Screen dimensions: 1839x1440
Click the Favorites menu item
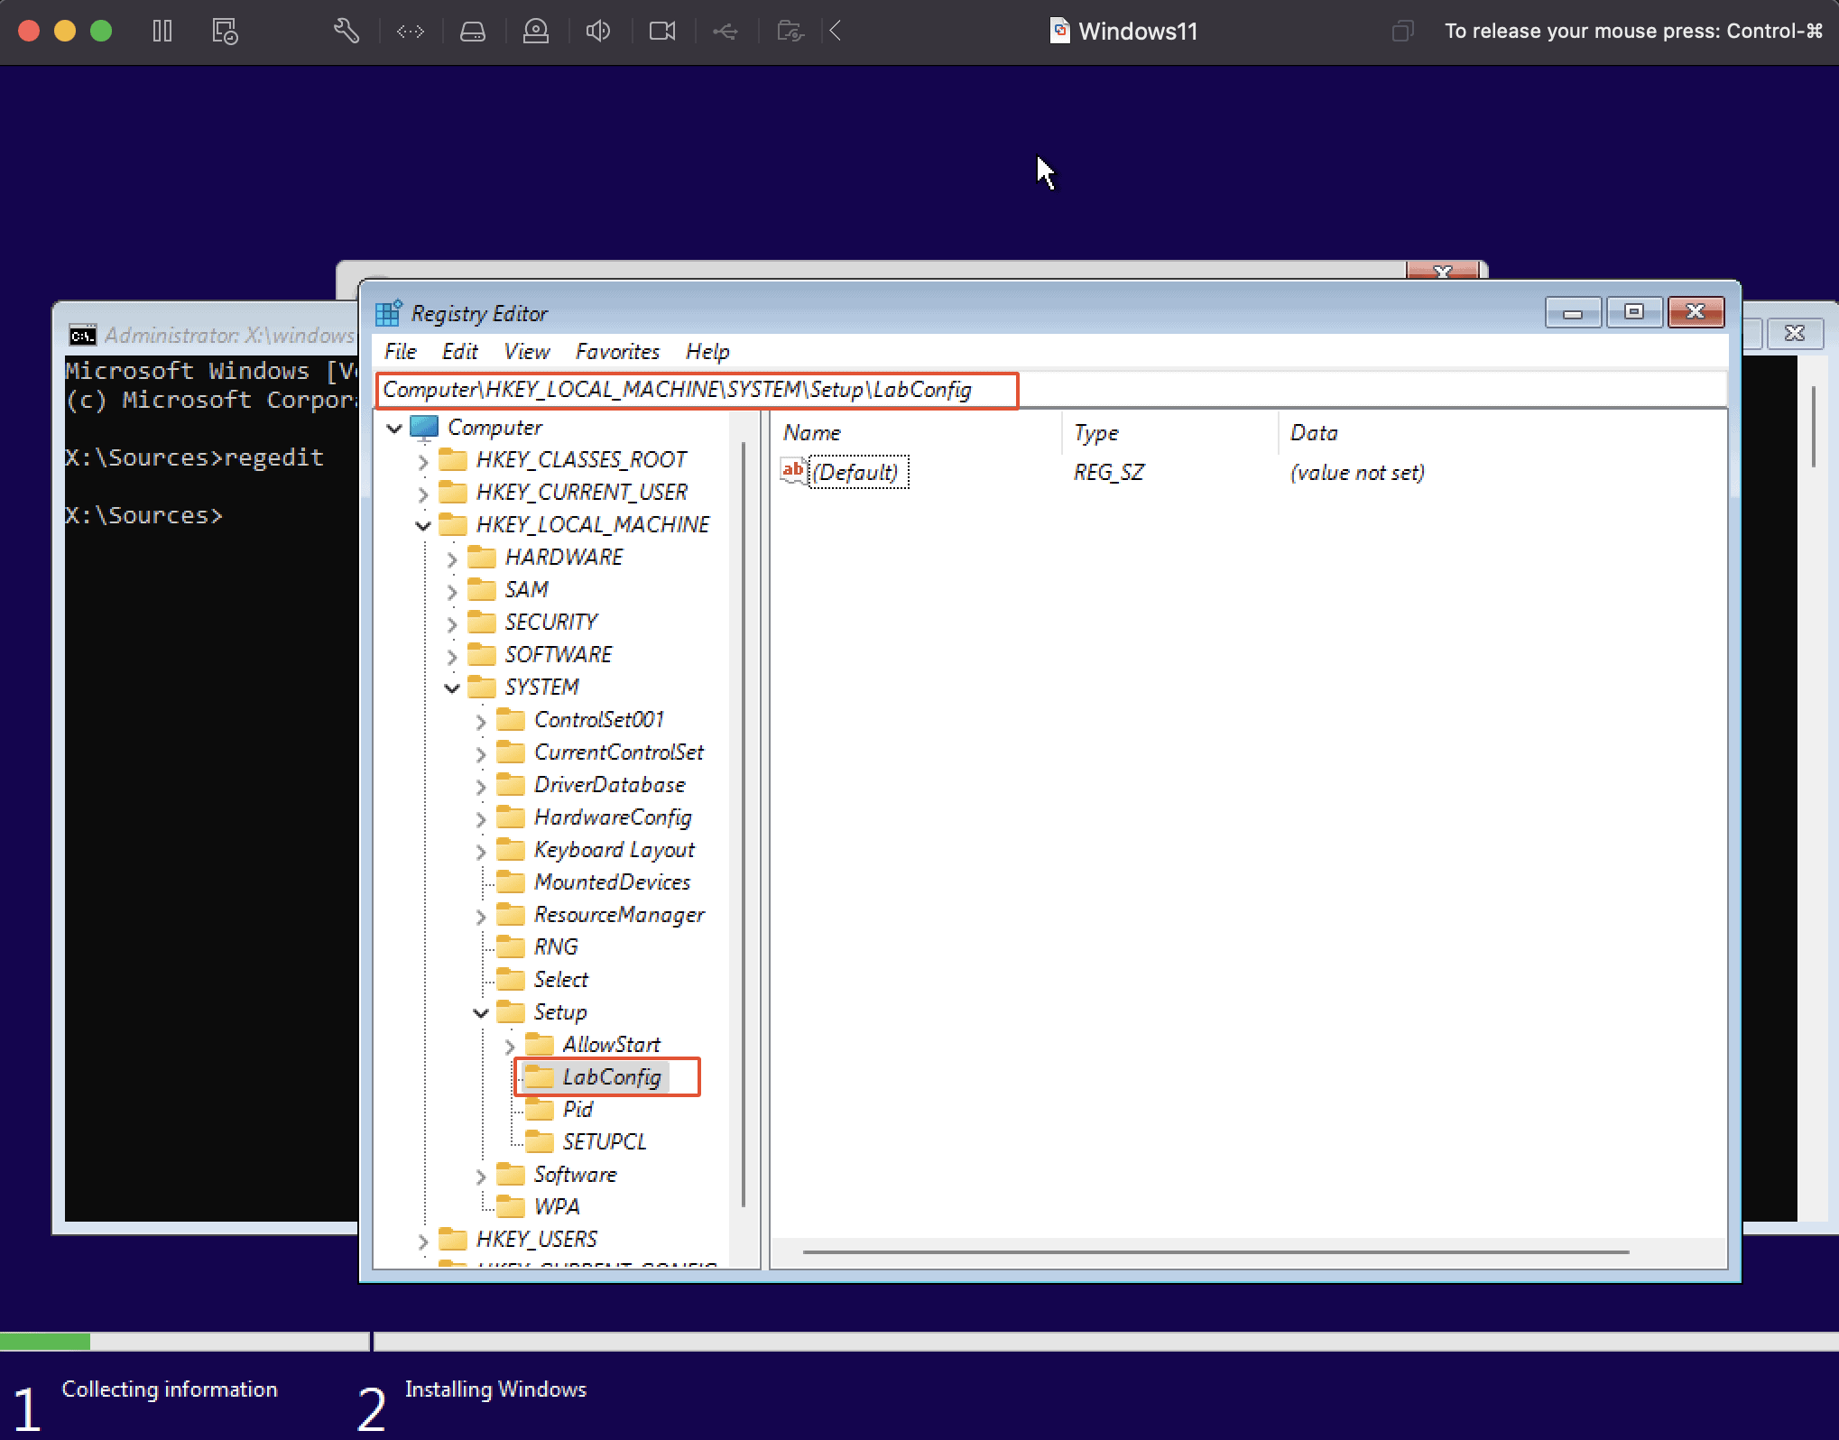(x=616, y=351)
